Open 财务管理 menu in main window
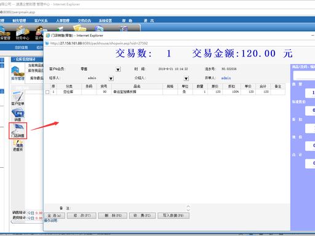 pyautogui.click(x=19, y=20)
